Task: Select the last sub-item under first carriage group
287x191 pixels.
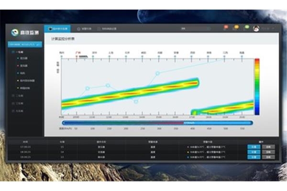Action: click(23, 88)
